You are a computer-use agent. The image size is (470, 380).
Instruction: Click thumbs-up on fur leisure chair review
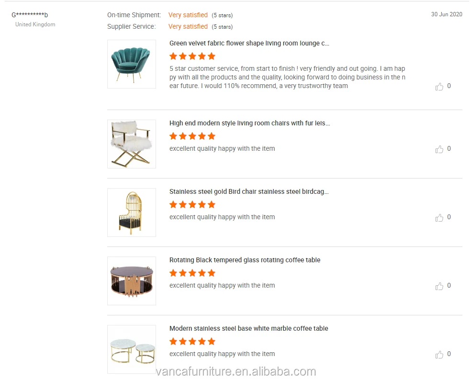(x=439, y=149)
